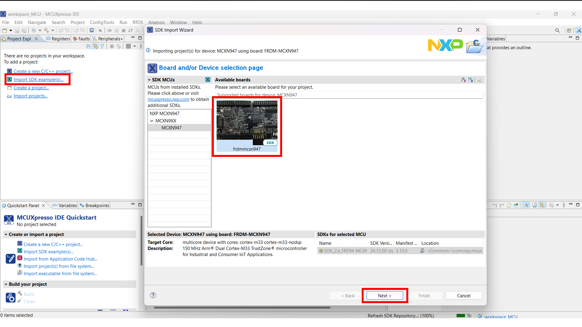Select the frdmmcxn947 board thumbnail
Image resolution: width=582 pixels, height=327 pixels.
[247, 125]
